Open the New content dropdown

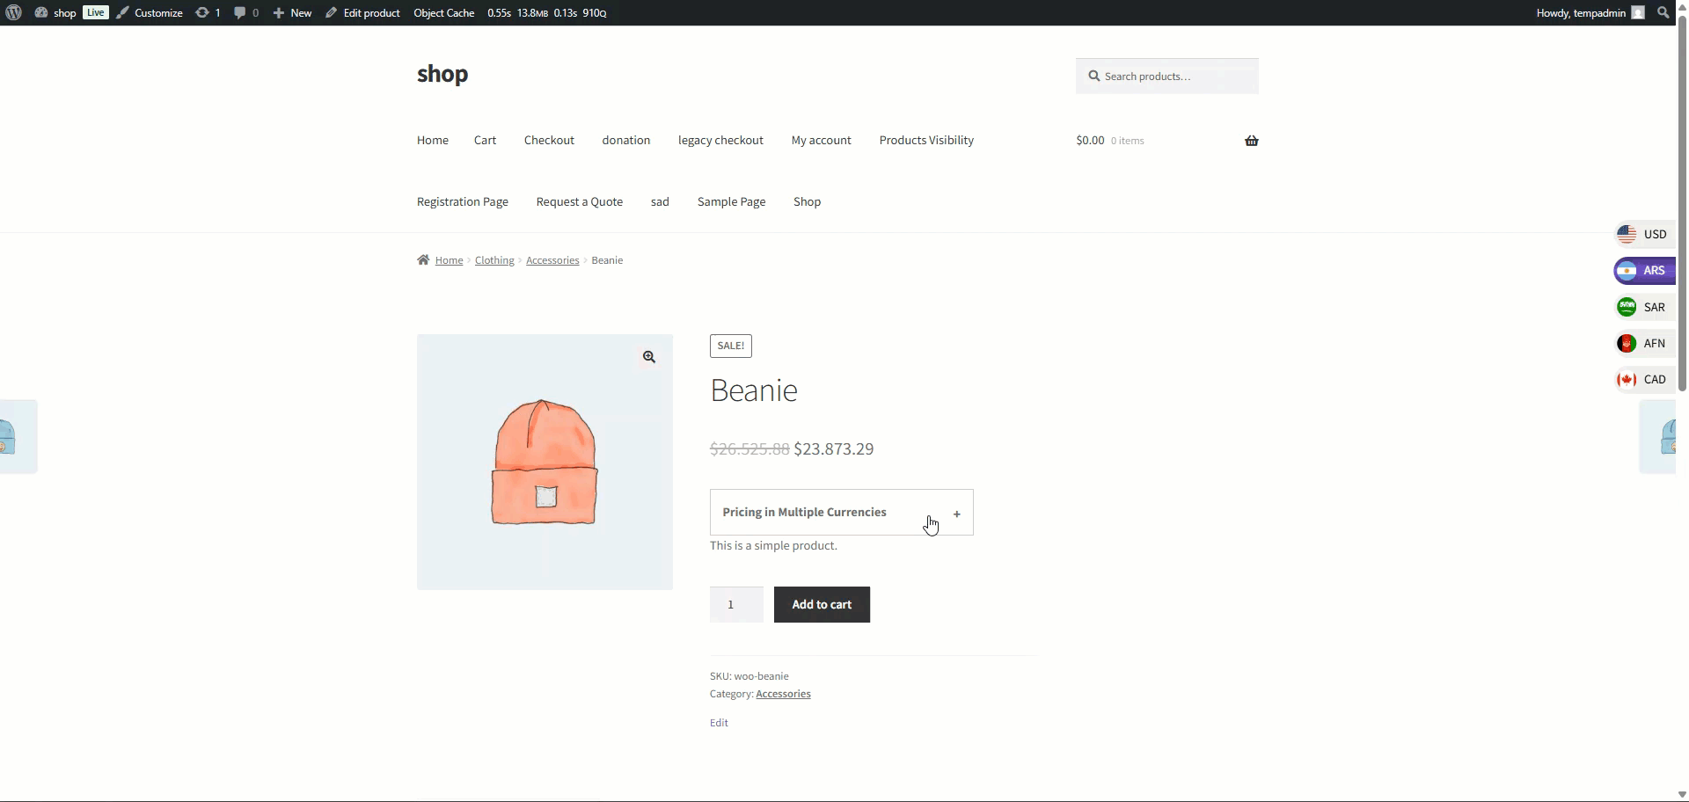pyautogui.click(x=292, y=12)
